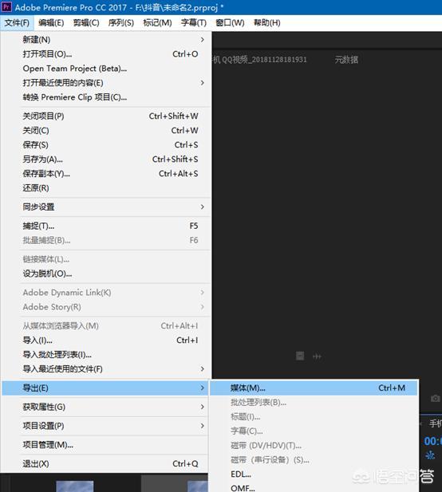Choose 保存(S) in File menu
The width and height of the screenshot is (442, 492).
[105, 145]
